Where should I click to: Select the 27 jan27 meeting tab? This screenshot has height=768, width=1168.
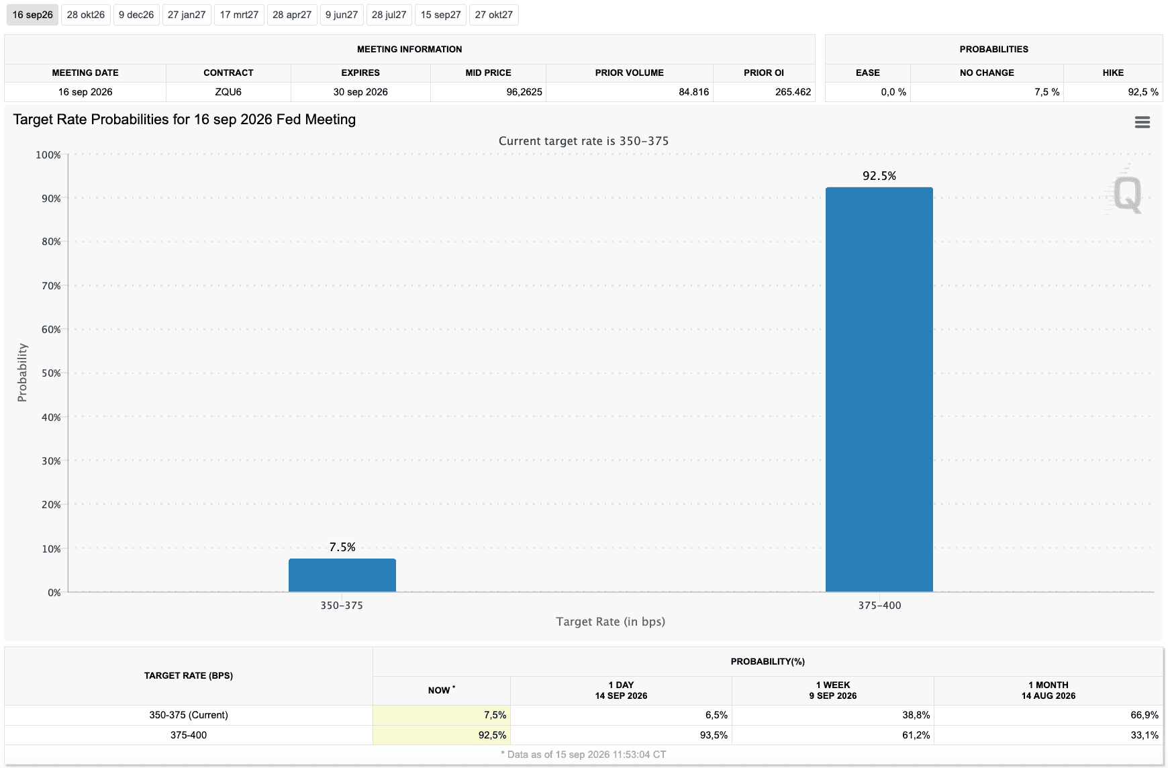tap(187, 15)
